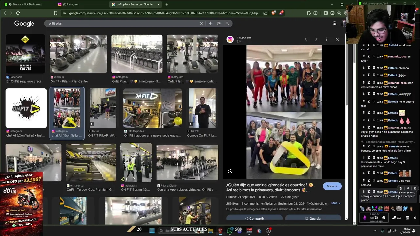Open Google Lens image search
The height and width of the screenshot is (236, 420).
coord(219,23)
